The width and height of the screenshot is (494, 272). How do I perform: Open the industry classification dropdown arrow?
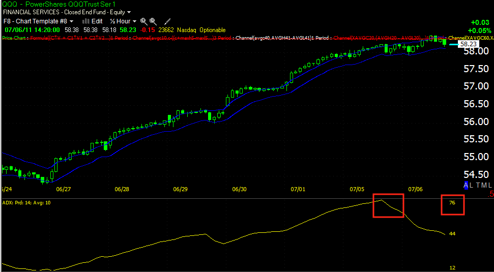pos(129,13)
